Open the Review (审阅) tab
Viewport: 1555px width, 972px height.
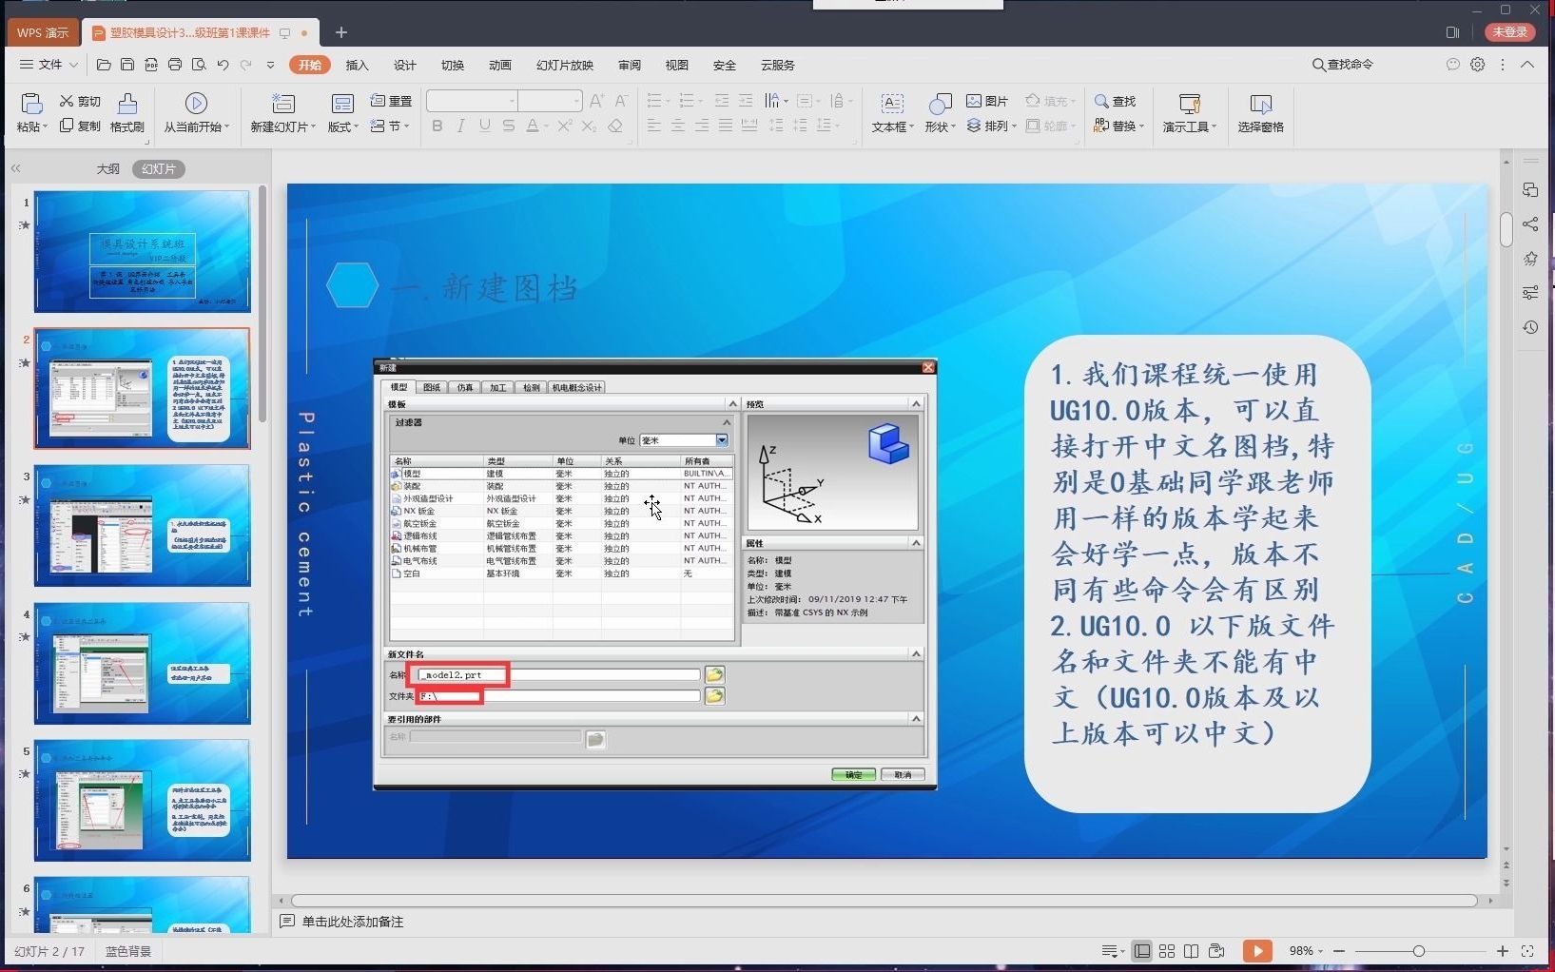pos(630,65)
